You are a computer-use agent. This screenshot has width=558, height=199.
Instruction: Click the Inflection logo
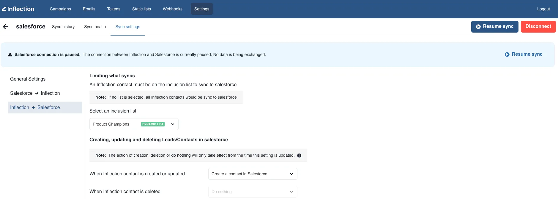click(x=18, y=9)
